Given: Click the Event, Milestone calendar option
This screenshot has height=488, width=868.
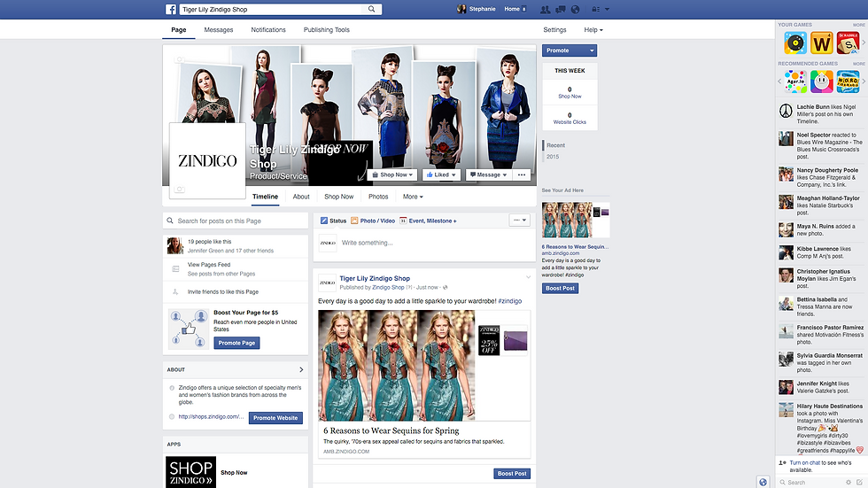Looking at the screenshot, I should click(428, 221).
